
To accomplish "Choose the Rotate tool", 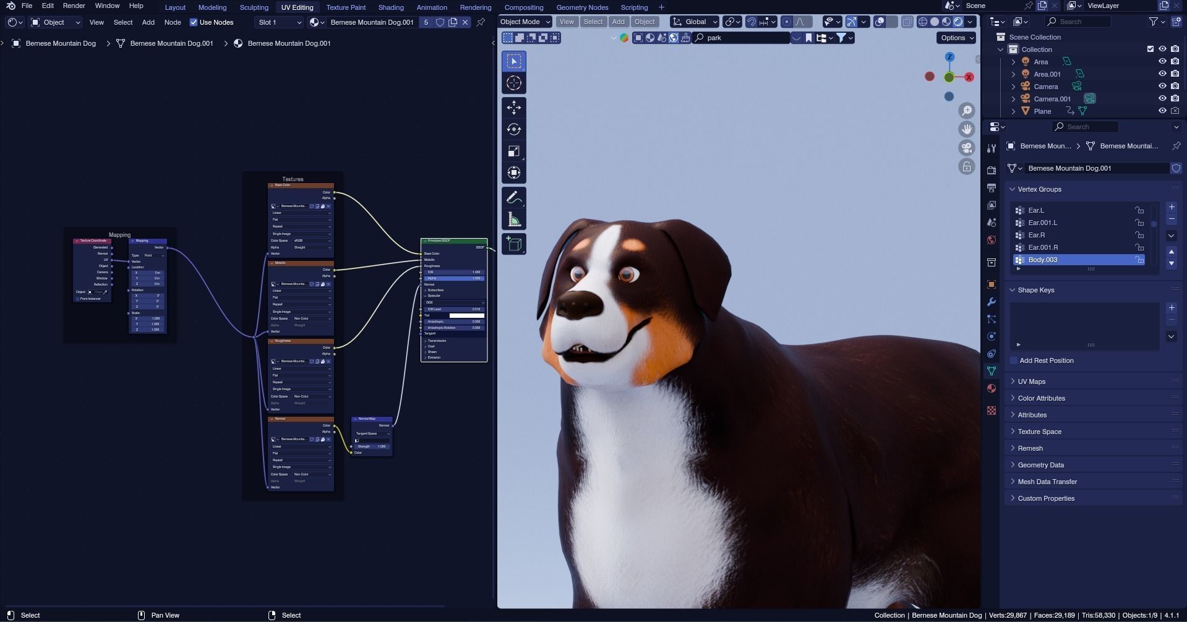I will 513,129.
